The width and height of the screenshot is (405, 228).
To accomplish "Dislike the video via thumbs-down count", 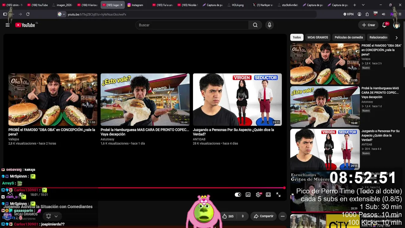I will [243, 216].
